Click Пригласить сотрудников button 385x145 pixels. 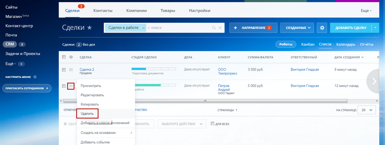(27, 88)
